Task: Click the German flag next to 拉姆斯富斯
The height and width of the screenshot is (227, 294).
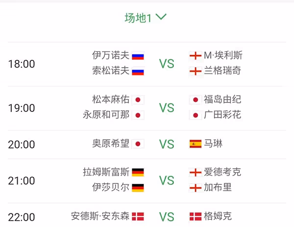Action: coord(138,173)
